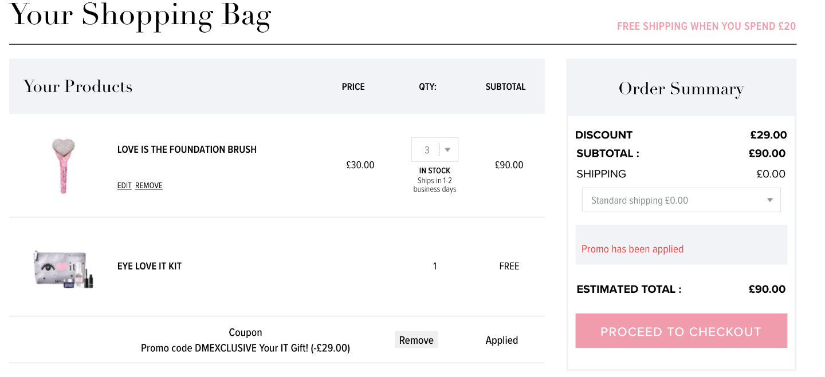Screen dimensions: 825x377
Task: Click the Subtotal column header
Action: [505, 87]
